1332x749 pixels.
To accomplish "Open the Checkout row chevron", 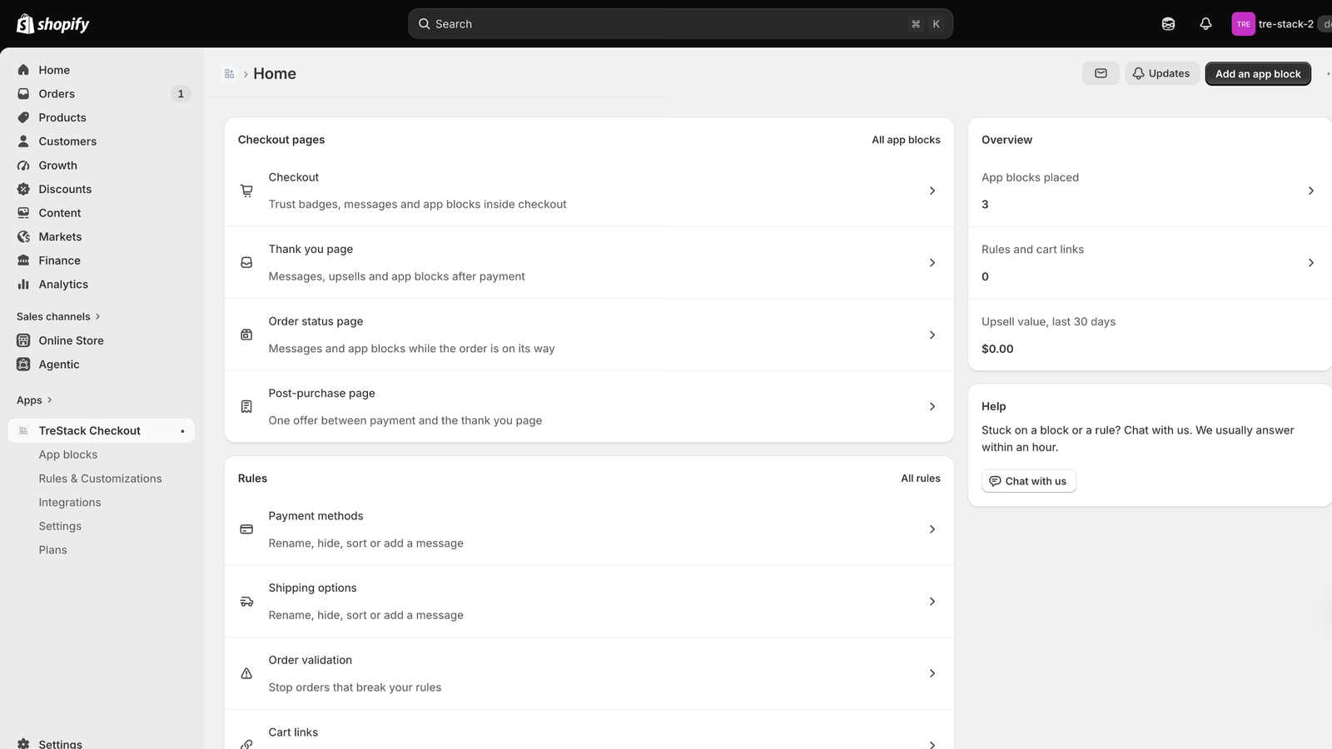I will [932, 191].
